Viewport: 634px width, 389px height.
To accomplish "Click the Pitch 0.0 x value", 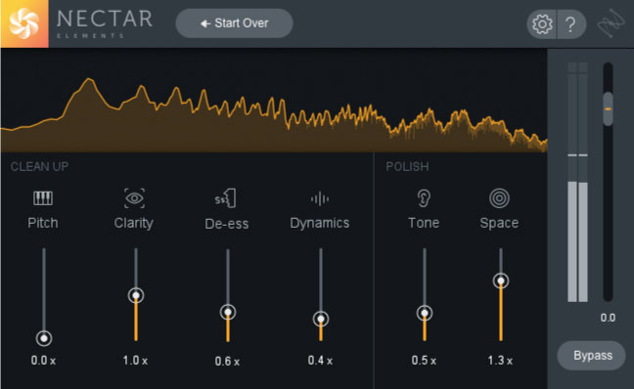I will (43, 361).
